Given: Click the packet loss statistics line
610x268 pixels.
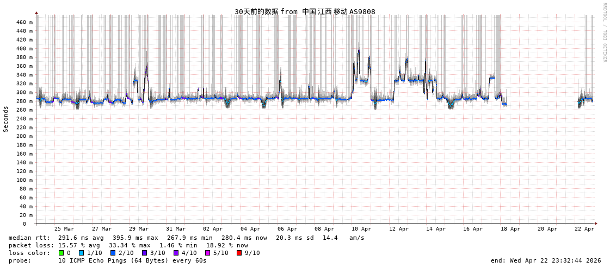Looking at the screenshot, I should [128, 245].
